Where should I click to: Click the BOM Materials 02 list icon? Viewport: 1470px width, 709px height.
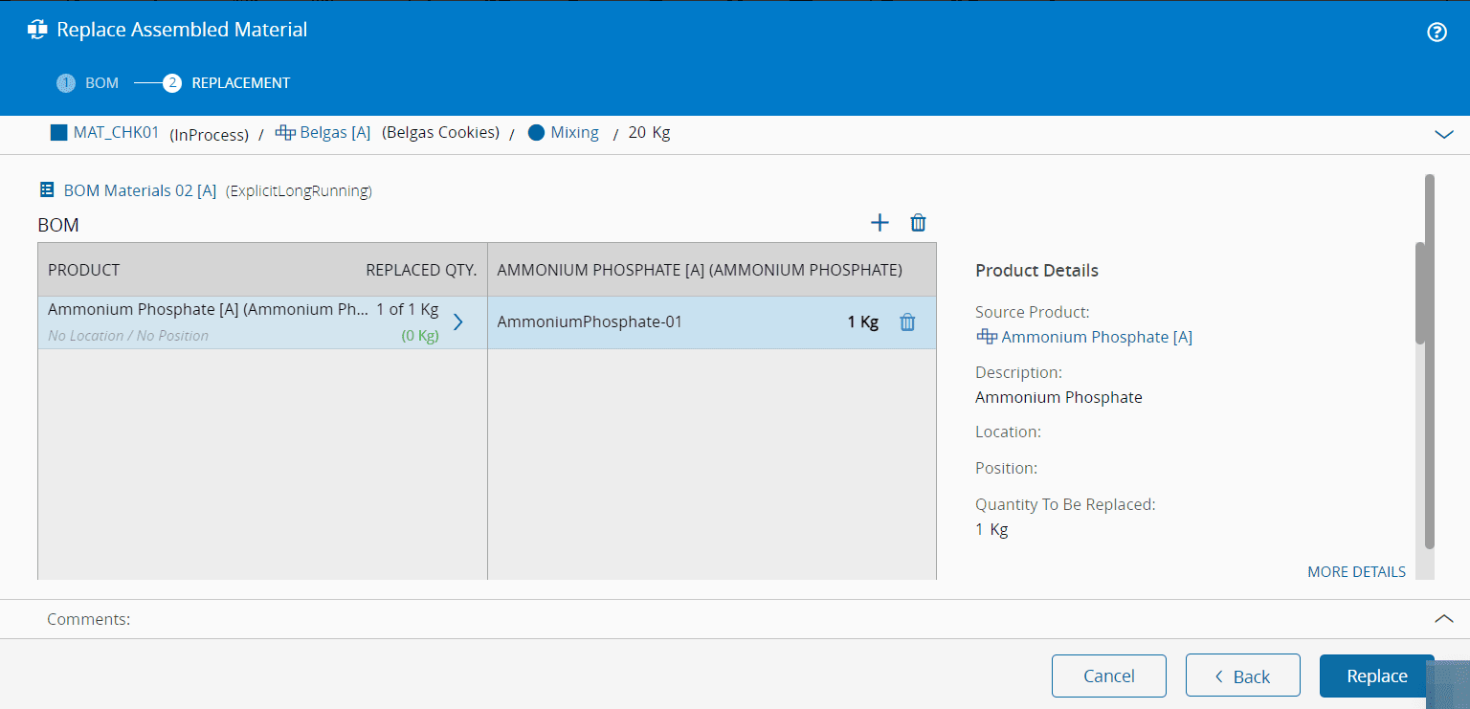(47, 190)
